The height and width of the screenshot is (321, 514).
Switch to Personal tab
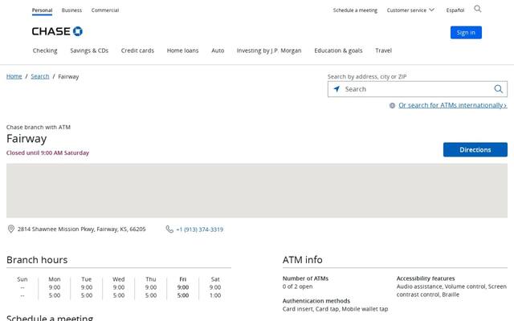tap(42, 10)
